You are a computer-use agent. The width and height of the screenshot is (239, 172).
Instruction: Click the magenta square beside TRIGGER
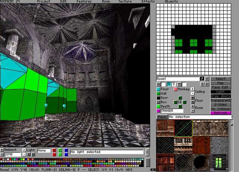(x=158, y=111)
